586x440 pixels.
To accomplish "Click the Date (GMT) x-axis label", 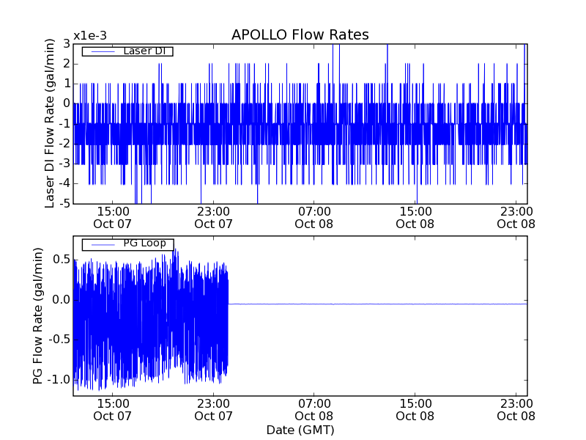I will coord(300,430).
